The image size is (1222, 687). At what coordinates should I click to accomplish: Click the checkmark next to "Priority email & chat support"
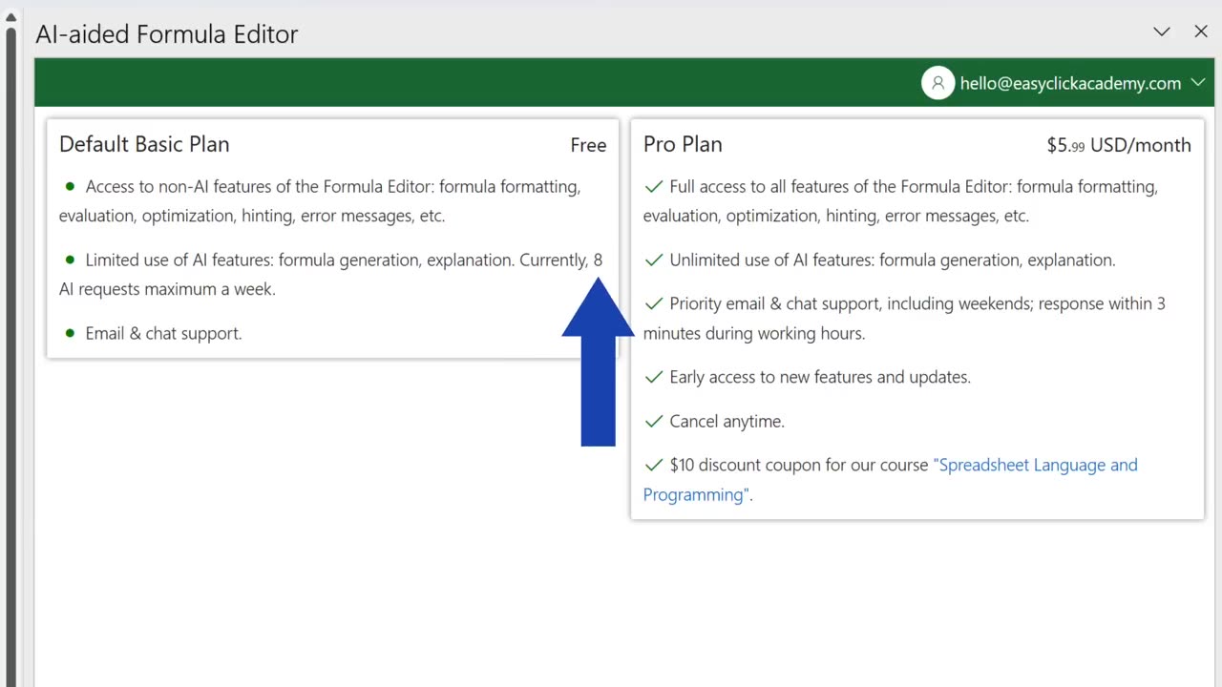654,303
